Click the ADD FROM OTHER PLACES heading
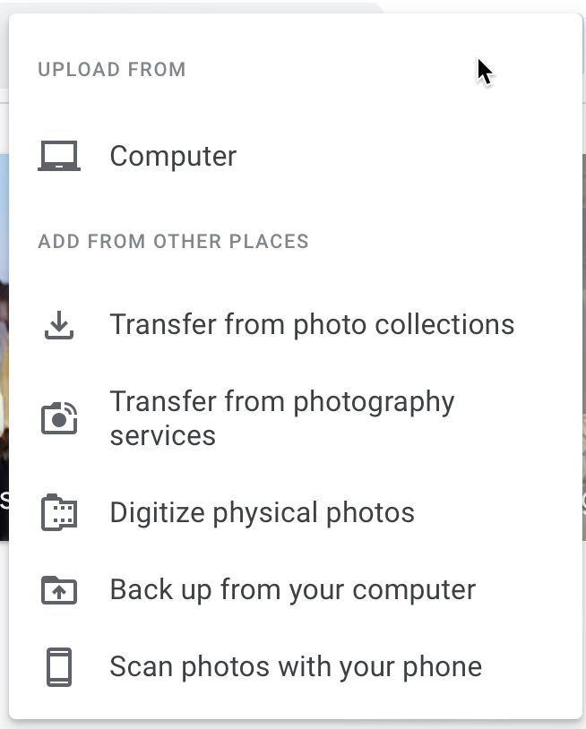This screenshot has height=729, width=586. pyautogui.click(x=173, y=241)
